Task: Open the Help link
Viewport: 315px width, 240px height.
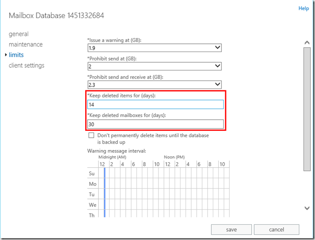Action: [x=303, y=8]
